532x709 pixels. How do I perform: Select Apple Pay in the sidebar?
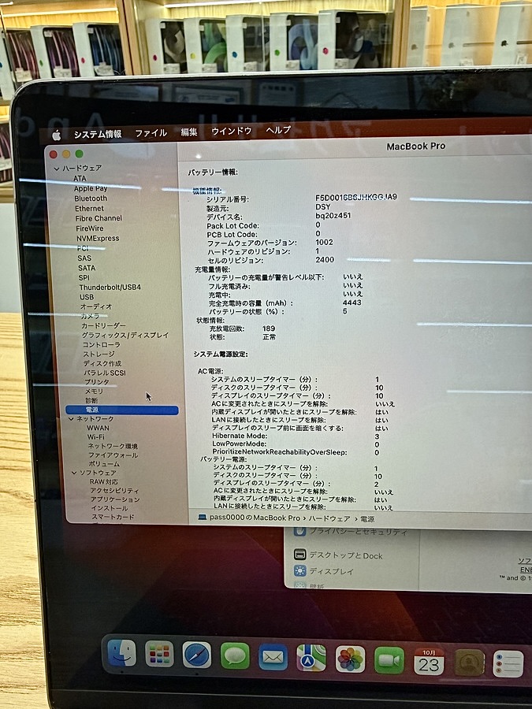pyautogui.click(x=91, y=188)
